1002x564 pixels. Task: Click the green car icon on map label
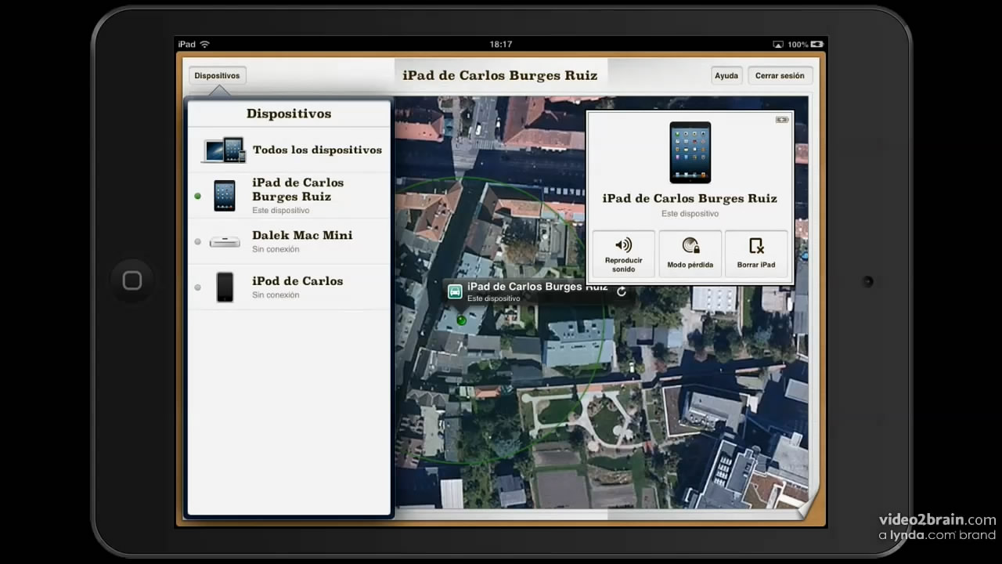[455, 291]
